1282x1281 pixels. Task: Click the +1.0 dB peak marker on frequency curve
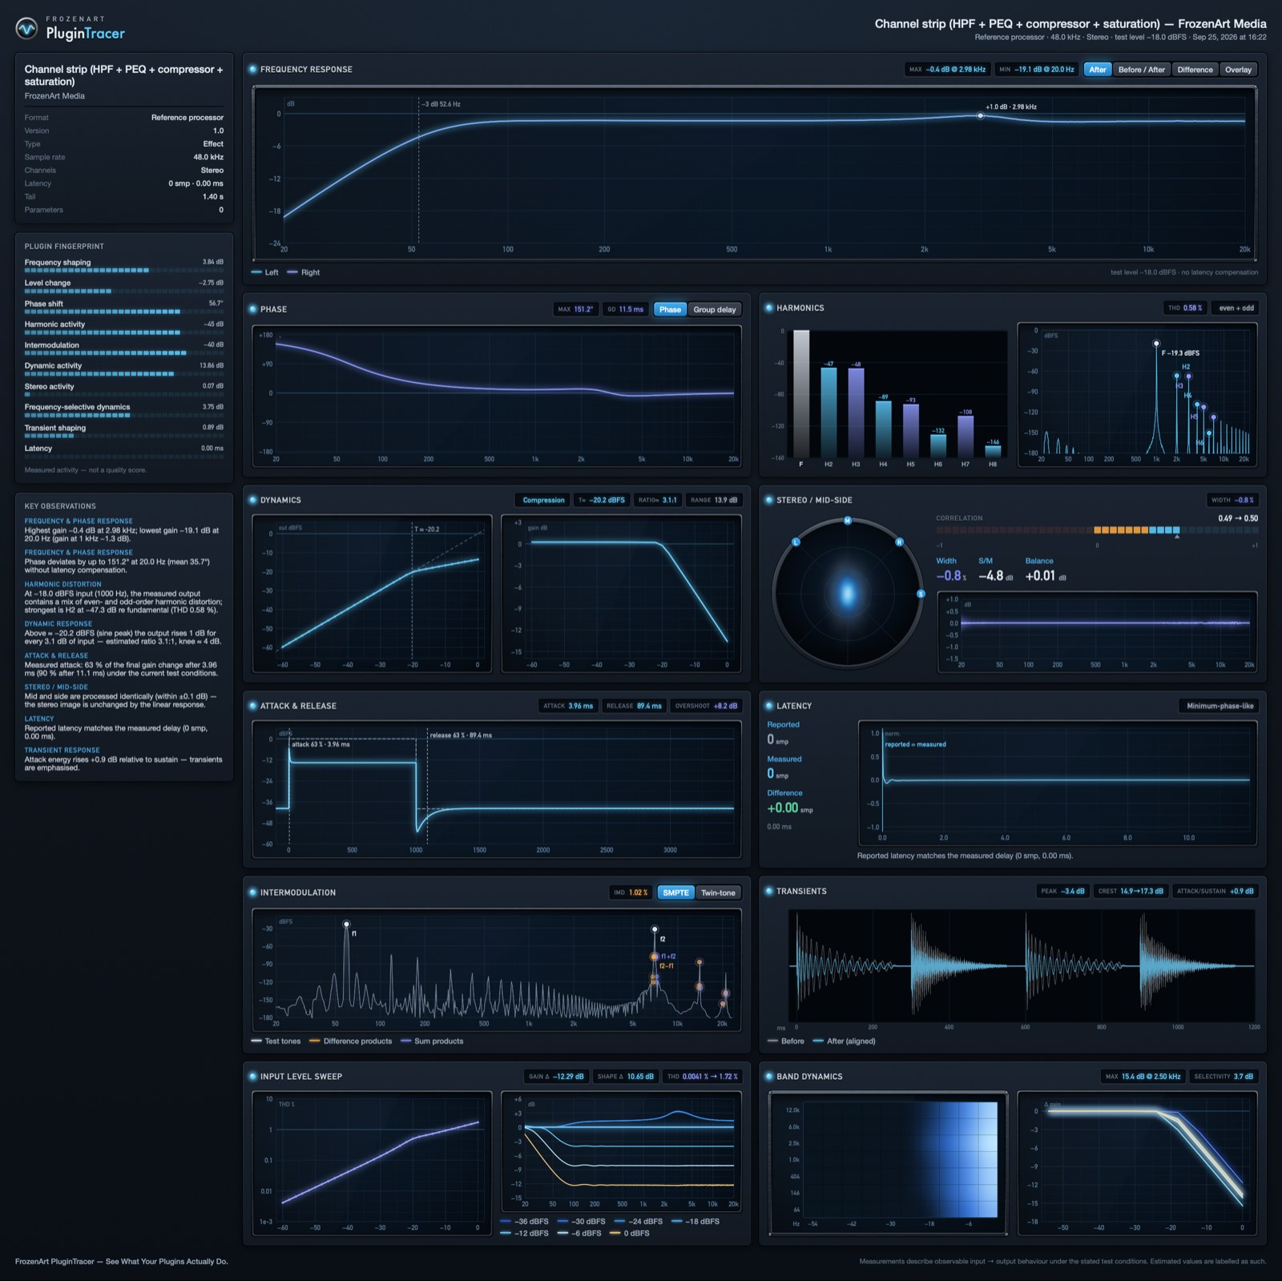point(980,116)
